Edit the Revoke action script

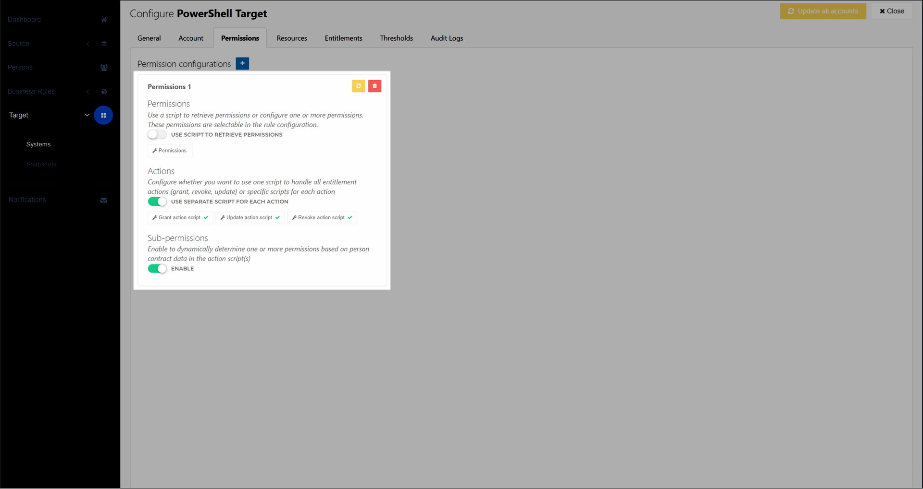point(322,218)
